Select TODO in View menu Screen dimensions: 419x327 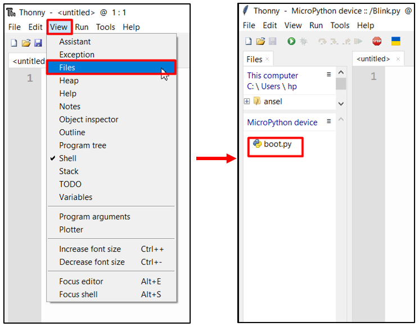coord(111,184)
